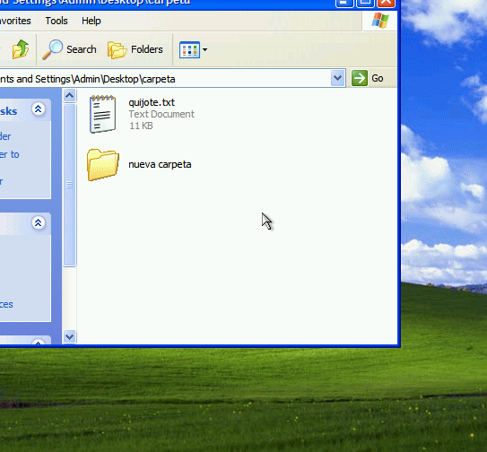Click into the address path field
This screenshot has width=487, height=452.
165,79
